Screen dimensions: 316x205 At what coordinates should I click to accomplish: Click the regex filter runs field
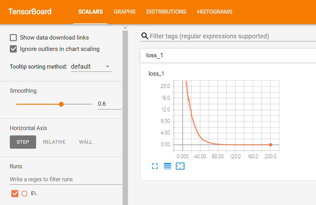[x=66, y=179]
